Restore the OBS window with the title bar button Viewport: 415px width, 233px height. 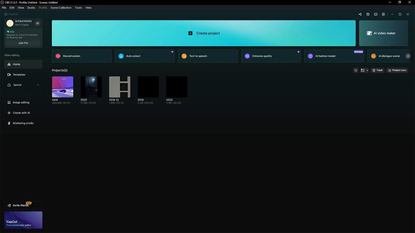(399, 2)
